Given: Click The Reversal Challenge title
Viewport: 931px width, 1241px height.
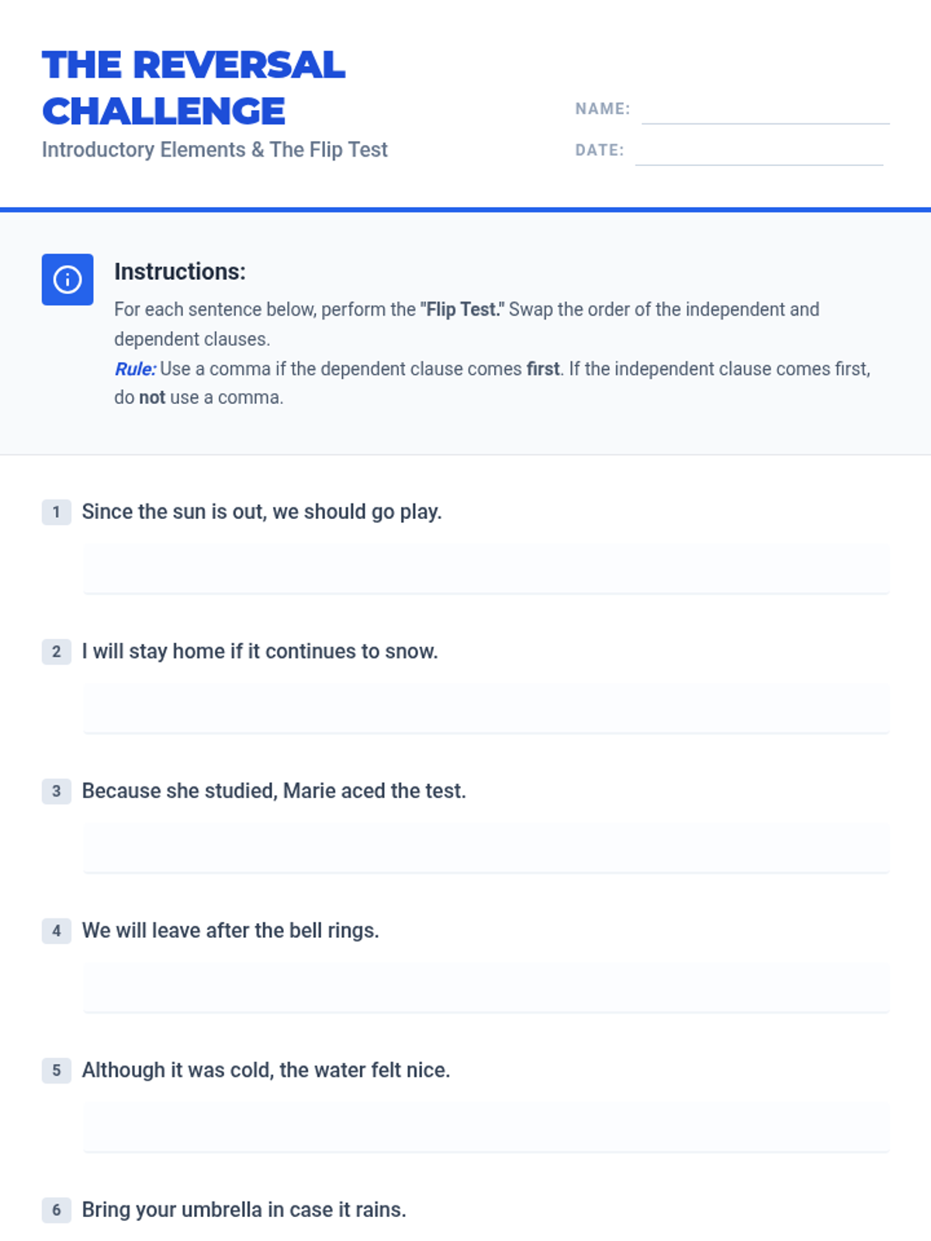Looking at the screenshot, I should (193, 87).
